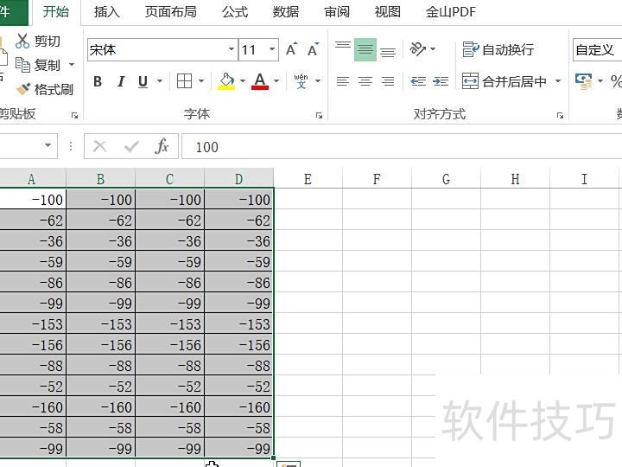622x467 pixels.
Task: Click the paste options smart tag
Action: 289,464
